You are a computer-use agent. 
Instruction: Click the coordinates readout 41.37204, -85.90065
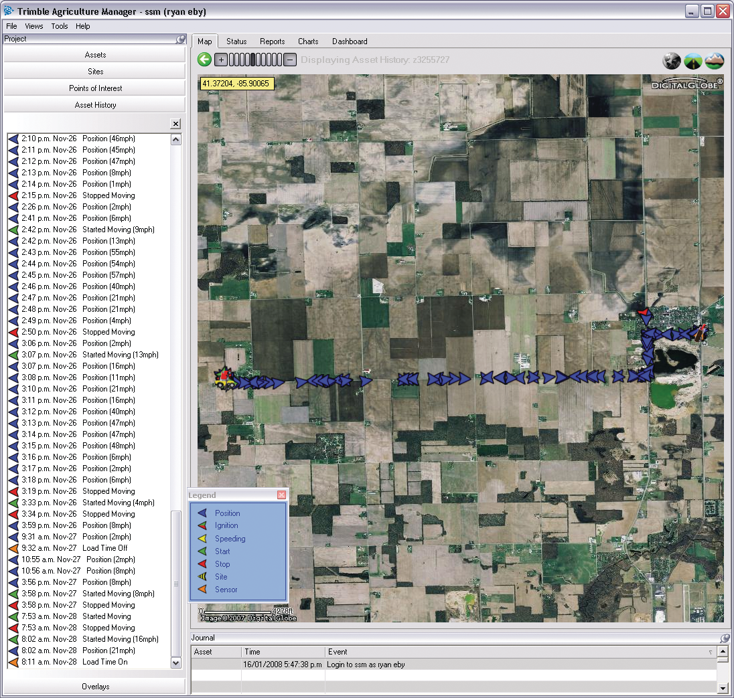click(236, 84)
